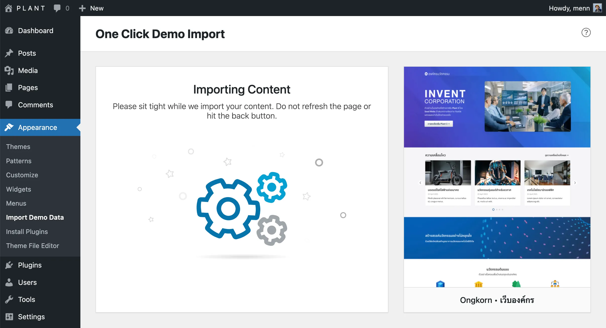Click the Appearance paintbrush icon

point(9,127)
